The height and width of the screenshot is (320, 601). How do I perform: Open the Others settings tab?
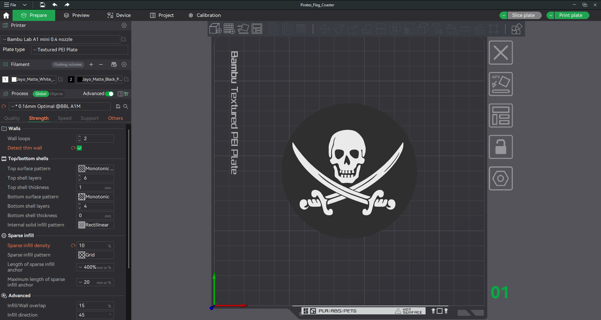point(115,118)
